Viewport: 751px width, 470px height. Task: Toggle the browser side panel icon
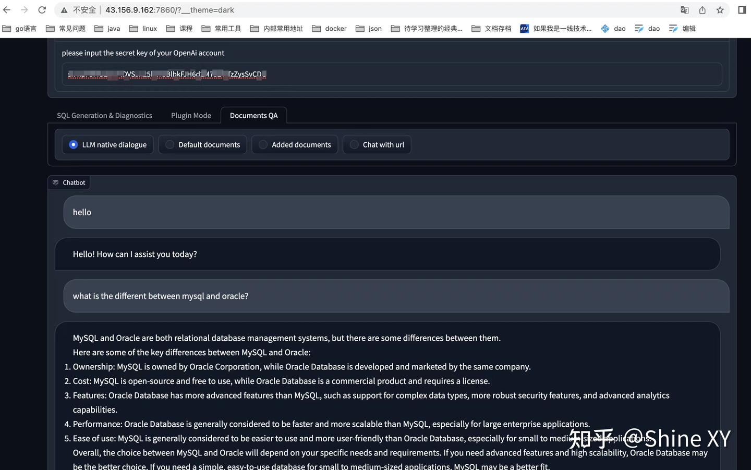pos(742,10)
